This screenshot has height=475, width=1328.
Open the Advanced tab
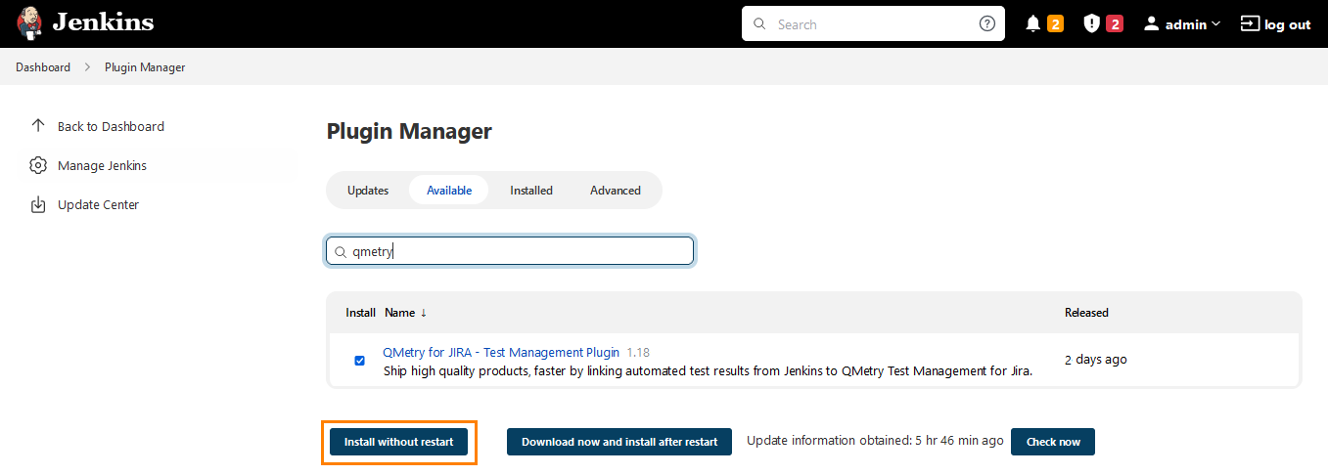pos(616,191)
